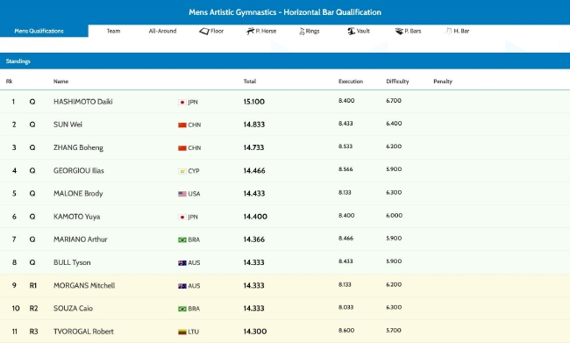Viewport: 570px width, 343px height.
Task: Select TVOROGAL Robert's name
Action: (x=83, y=332)
